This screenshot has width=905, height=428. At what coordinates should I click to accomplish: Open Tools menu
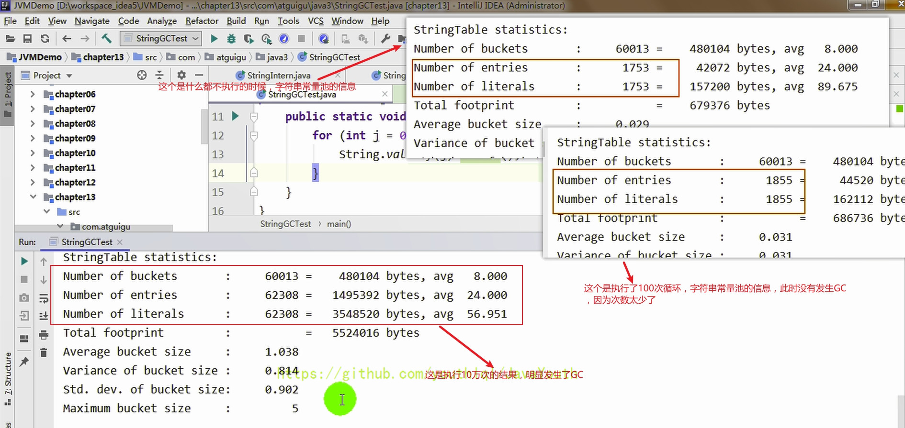pos(288,21)
